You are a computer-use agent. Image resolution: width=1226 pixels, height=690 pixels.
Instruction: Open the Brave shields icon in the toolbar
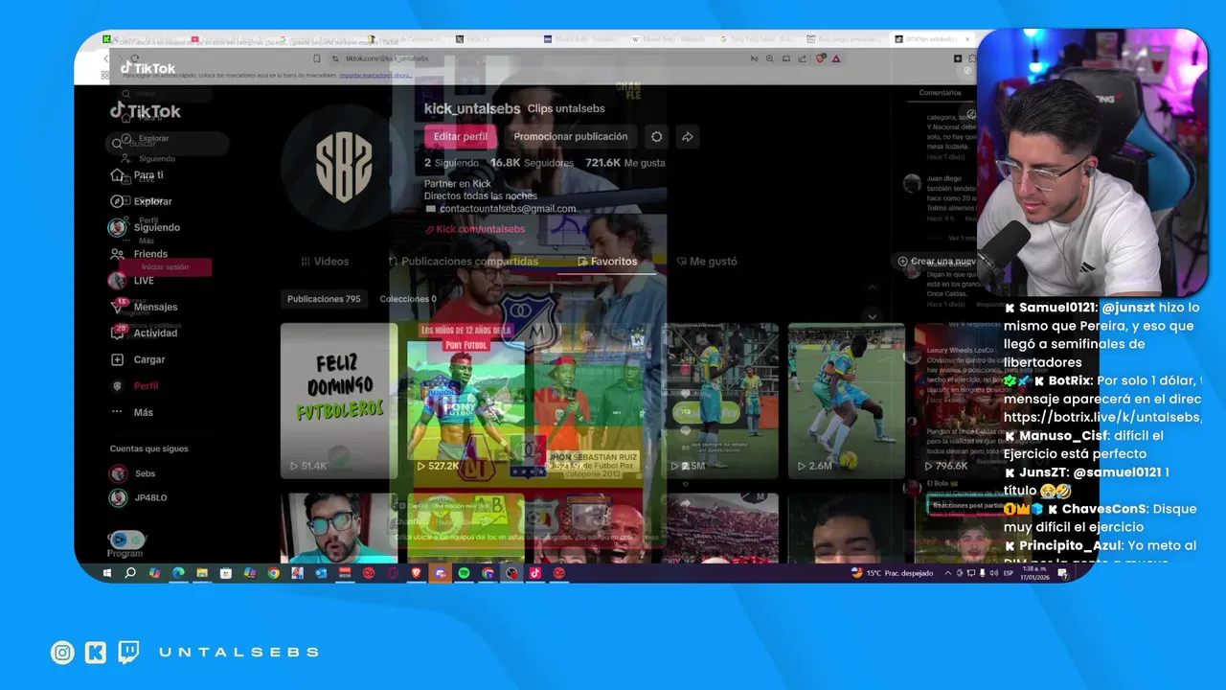click(x=821, y=58)
